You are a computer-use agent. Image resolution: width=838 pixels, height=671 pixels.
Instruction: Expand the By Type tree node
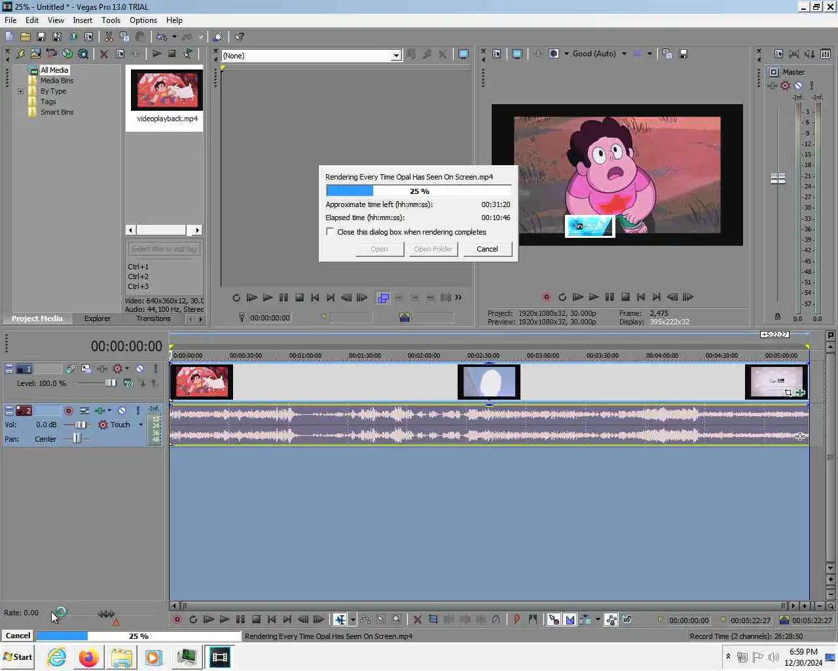pos(20,91)
